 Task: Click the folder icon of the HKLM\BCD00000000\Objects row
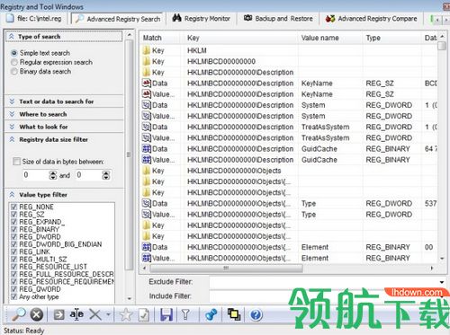(147, 171)
